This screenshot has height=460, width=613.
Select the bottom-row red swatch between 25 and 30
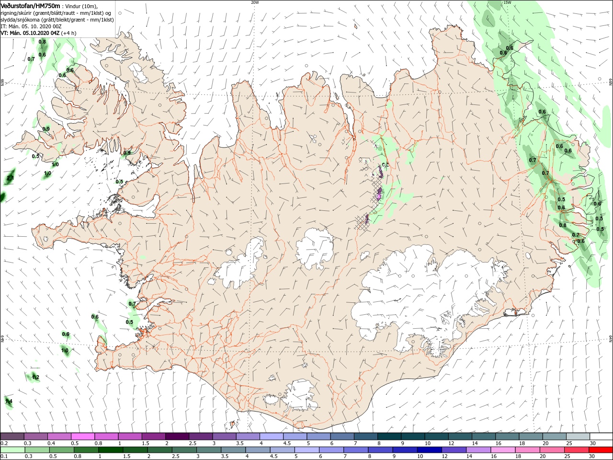pos(576,450)
